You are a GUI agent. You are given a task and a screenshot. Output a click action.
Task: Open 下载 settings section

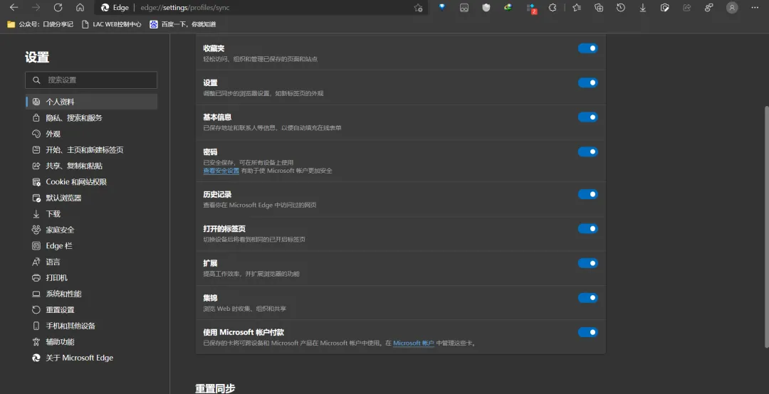[x=91, y=213]
